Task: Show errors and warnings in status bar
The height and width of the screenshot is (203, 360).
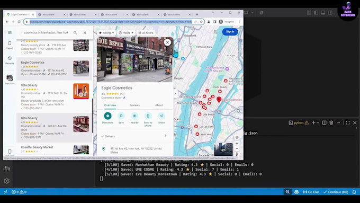Action: click(x=19, y=192)
